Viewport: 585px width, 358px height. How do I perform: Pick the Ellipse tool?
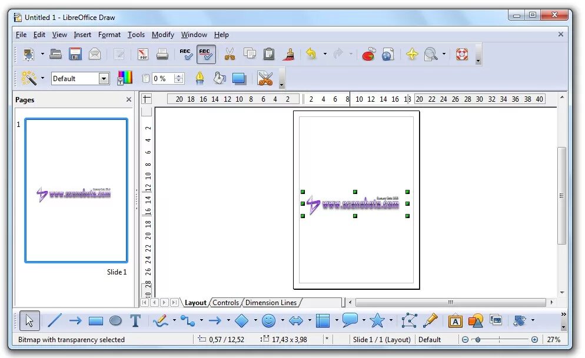pos(116,321)
